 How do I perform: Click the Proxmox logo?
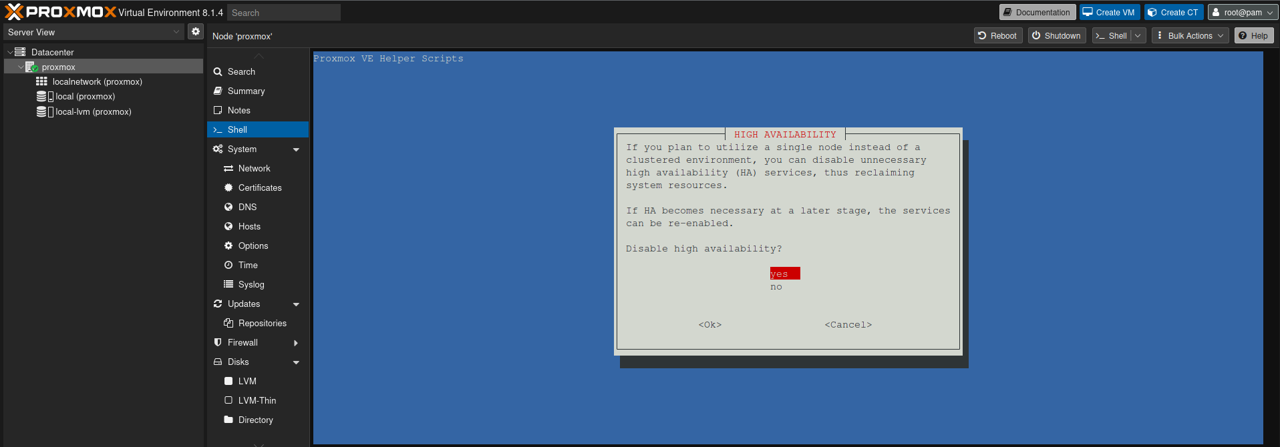[x=60, y=12]
